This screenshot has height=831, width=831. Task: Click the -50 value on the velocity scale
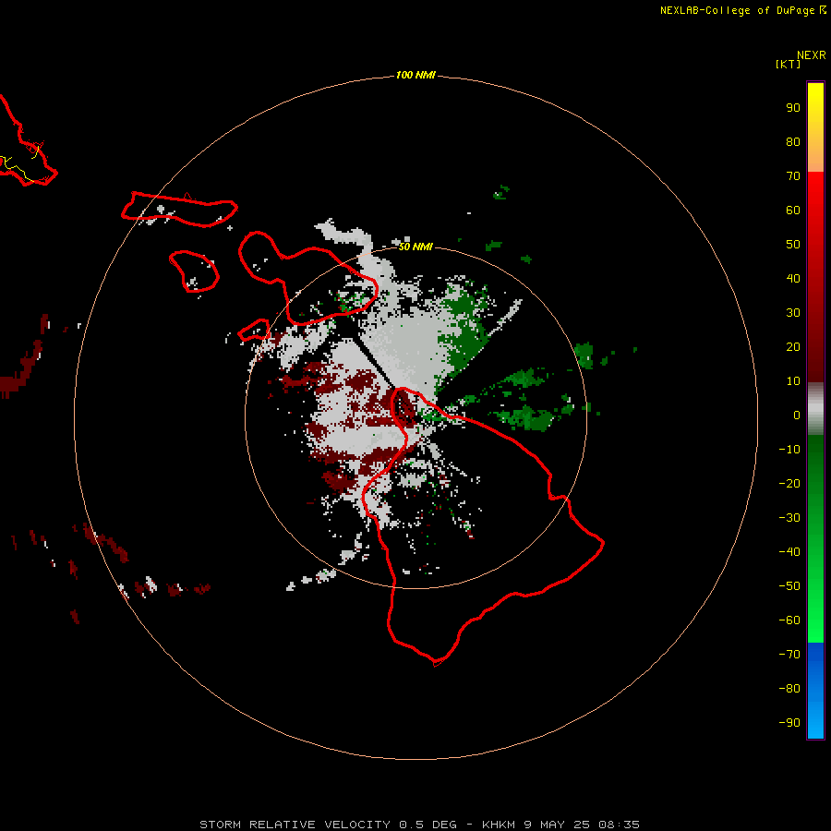tap(789, 586)
